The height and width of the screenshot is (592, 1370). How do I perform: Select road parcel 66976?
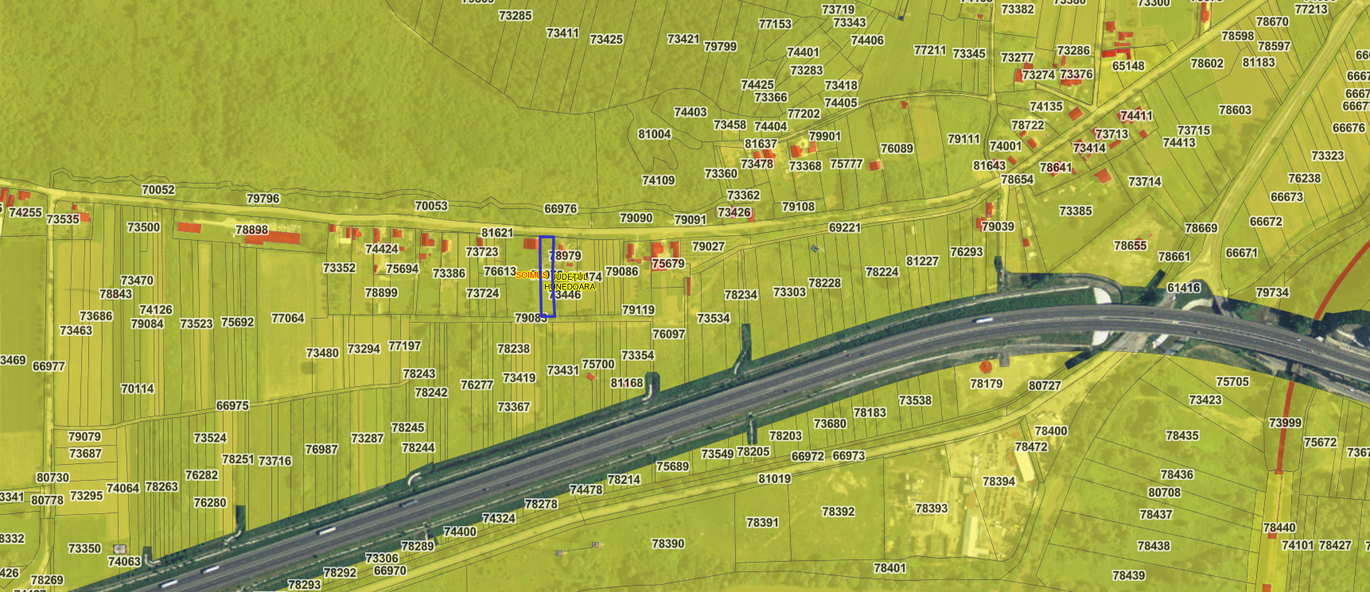click(560, 209)
